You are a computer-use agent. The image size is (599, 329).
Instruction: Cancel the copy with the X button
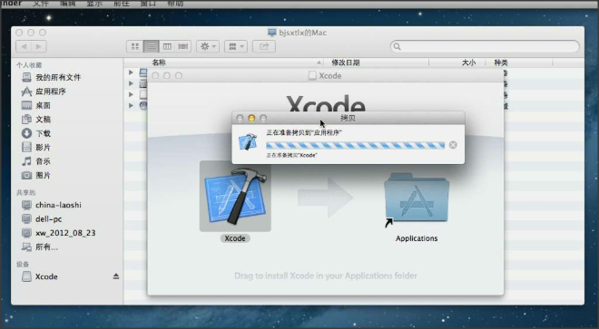(x=453, y=145)
